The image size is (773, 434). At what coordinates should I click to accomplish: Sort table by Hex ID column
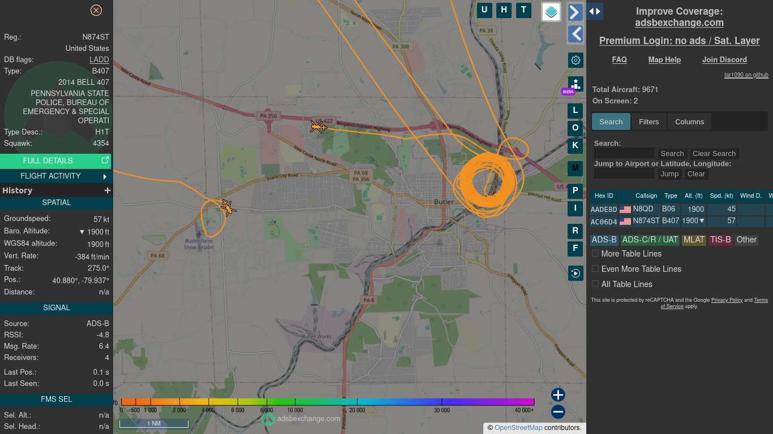click(604, 196)
